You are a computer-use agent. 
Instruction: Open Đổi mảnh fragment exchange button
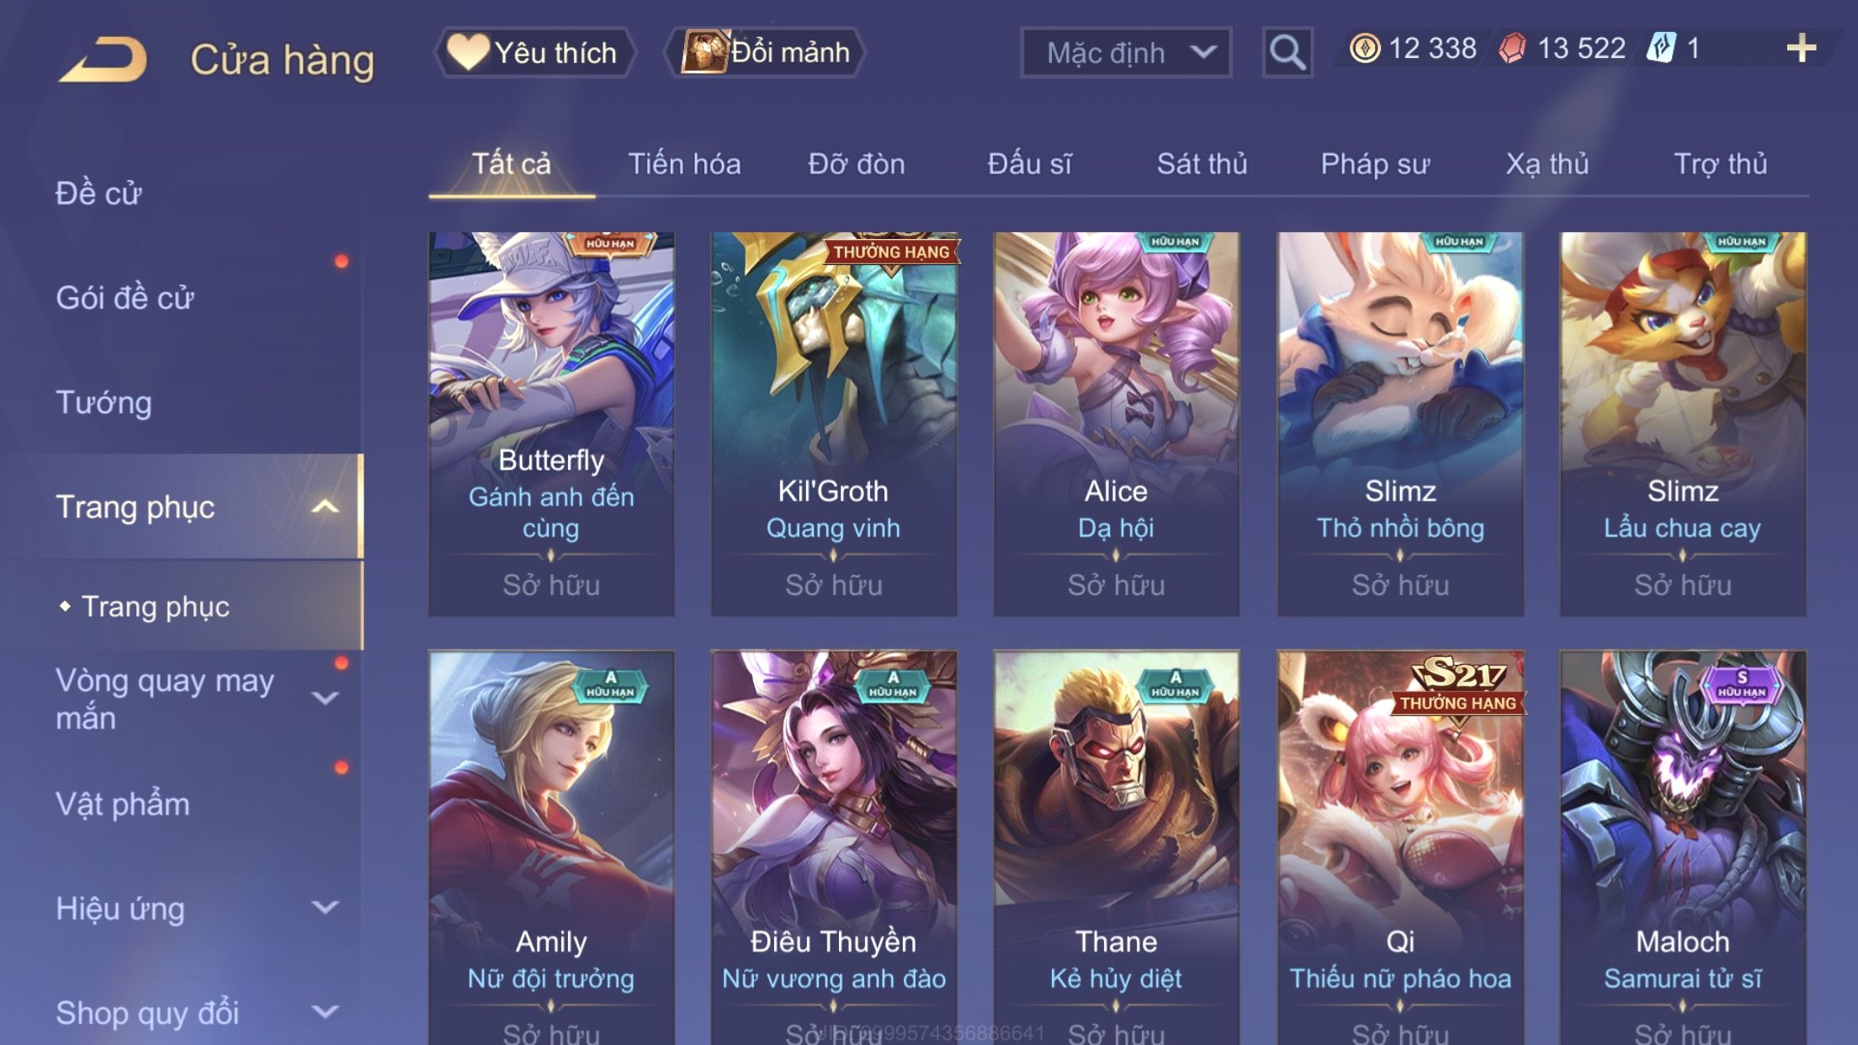point(765,52)
